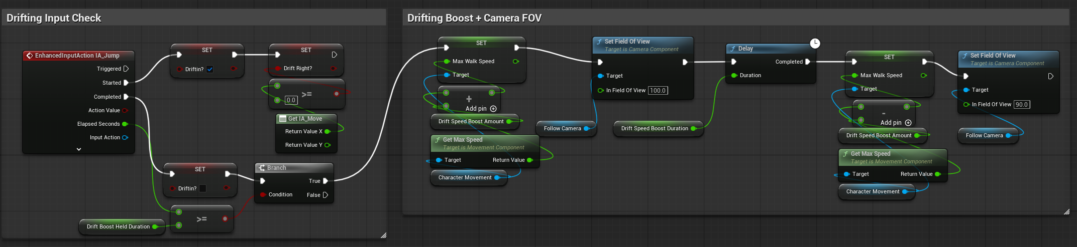Click the Triggered exec pin on IA_Jump

[126, 69]
